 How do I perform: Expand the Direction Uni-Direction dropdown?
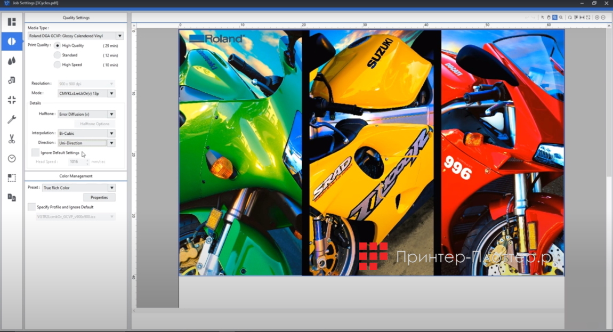coord(111,143)
